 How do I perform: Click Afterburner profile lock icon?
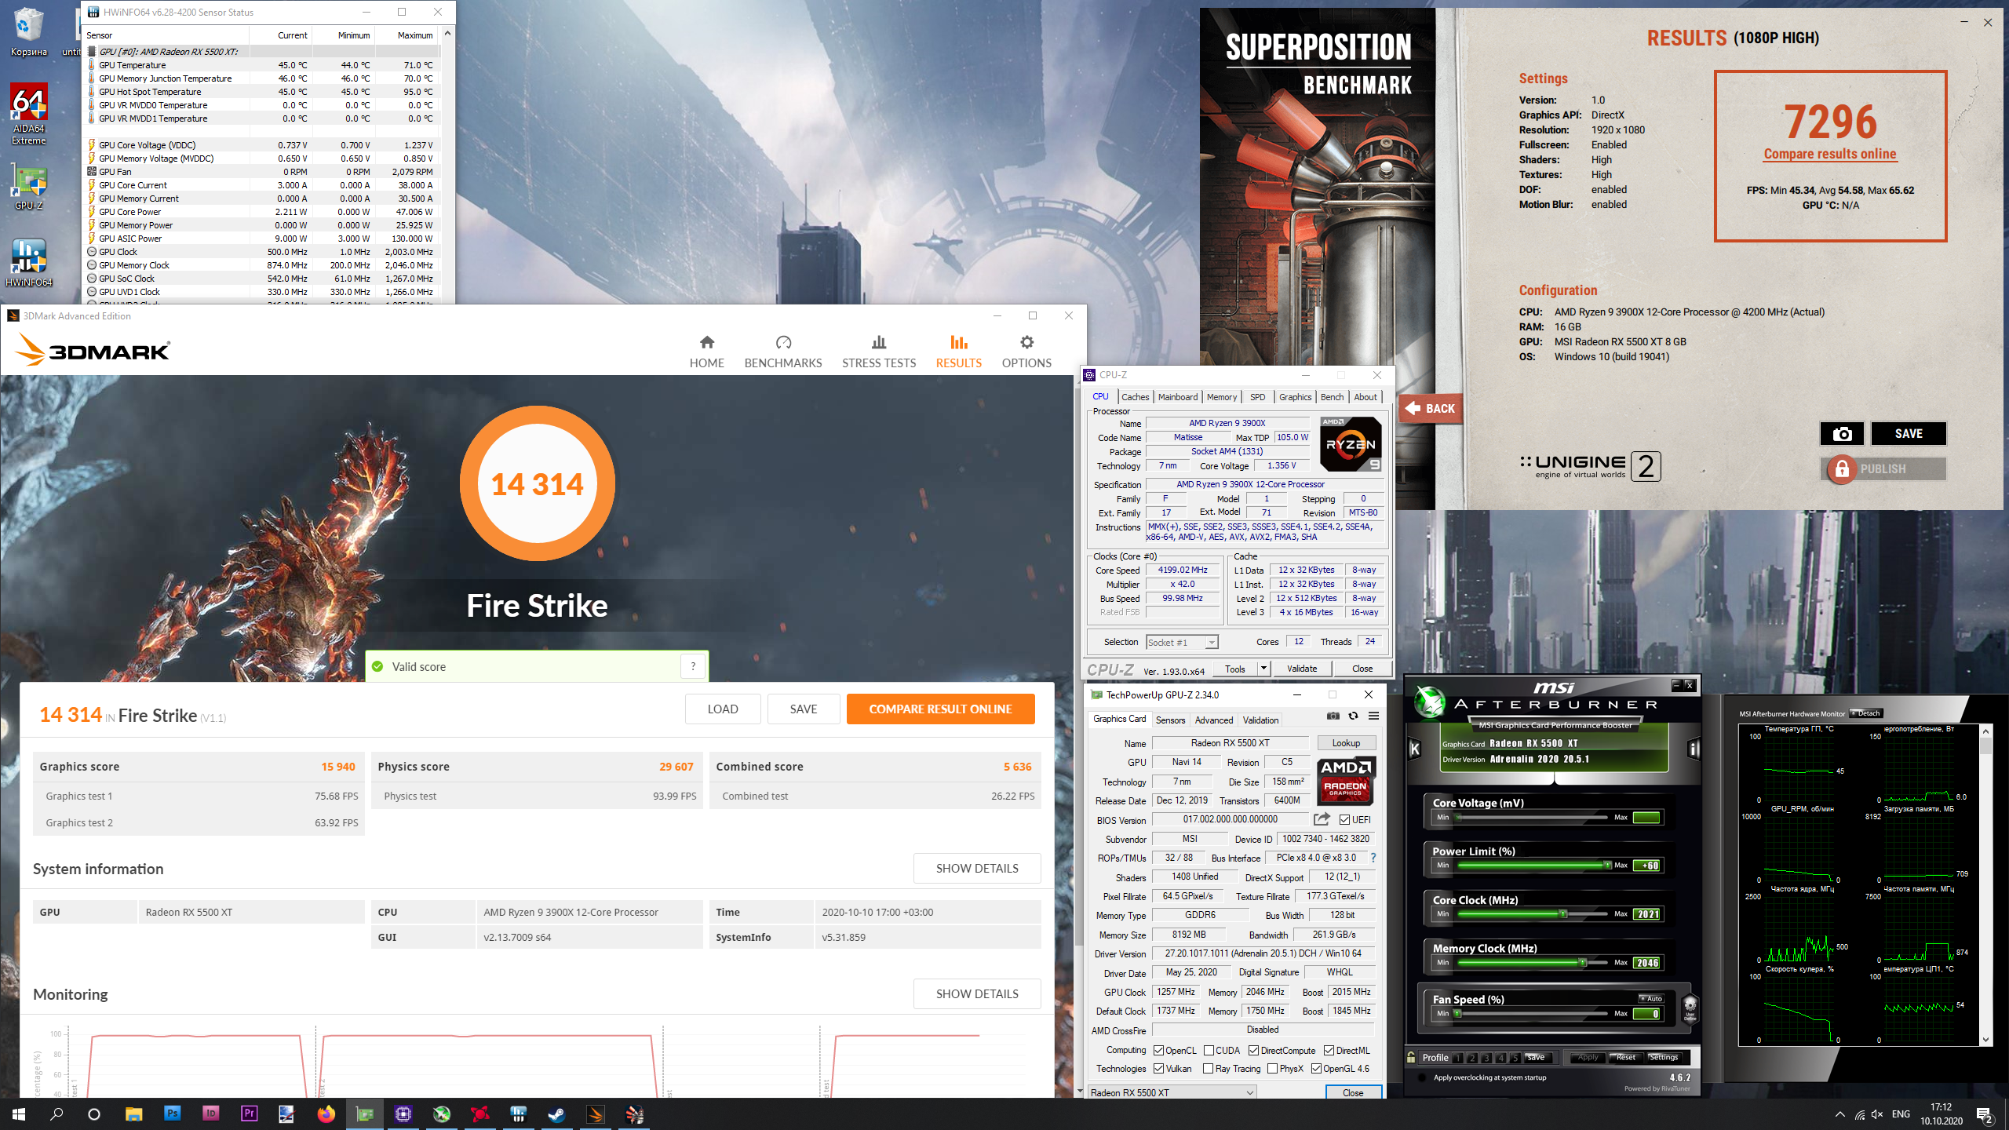click(x=1411, y=1057)
